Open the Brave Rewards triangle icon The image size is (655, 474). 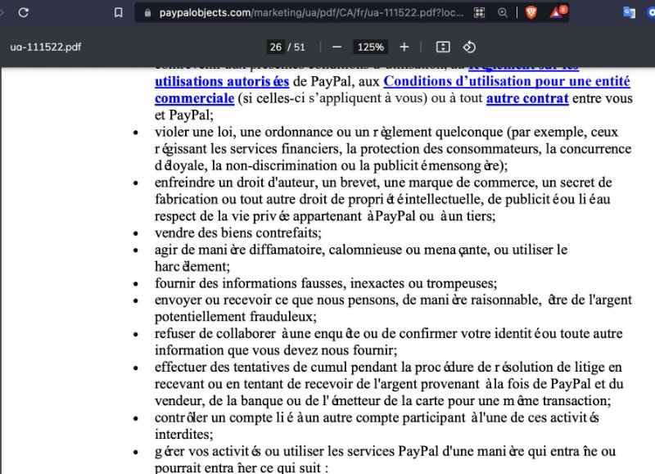558,12
